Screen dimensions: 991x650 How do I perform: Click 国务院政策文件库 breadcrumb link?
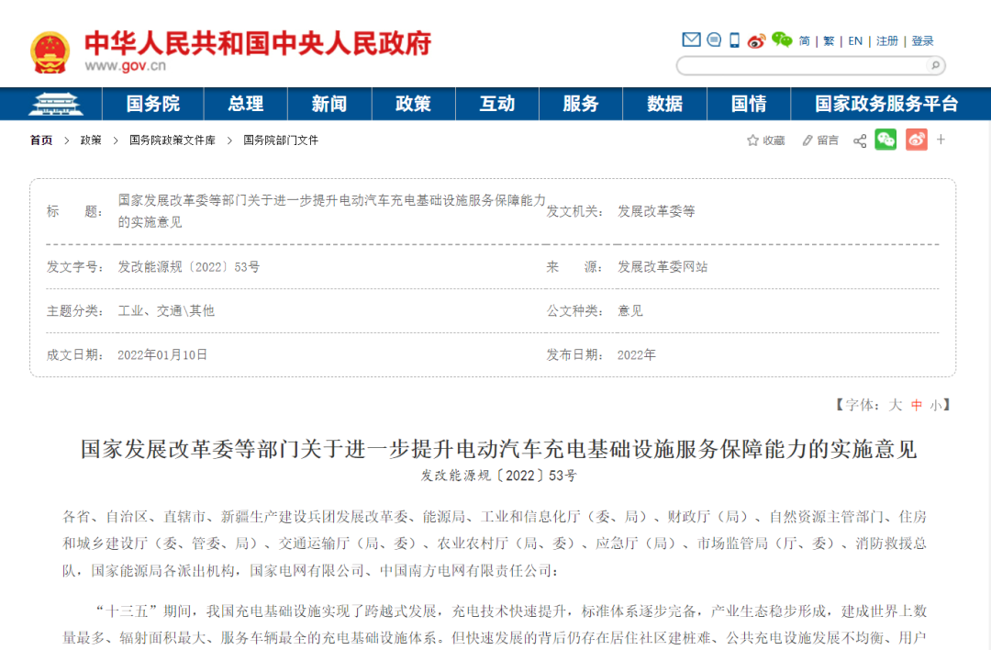173,140
